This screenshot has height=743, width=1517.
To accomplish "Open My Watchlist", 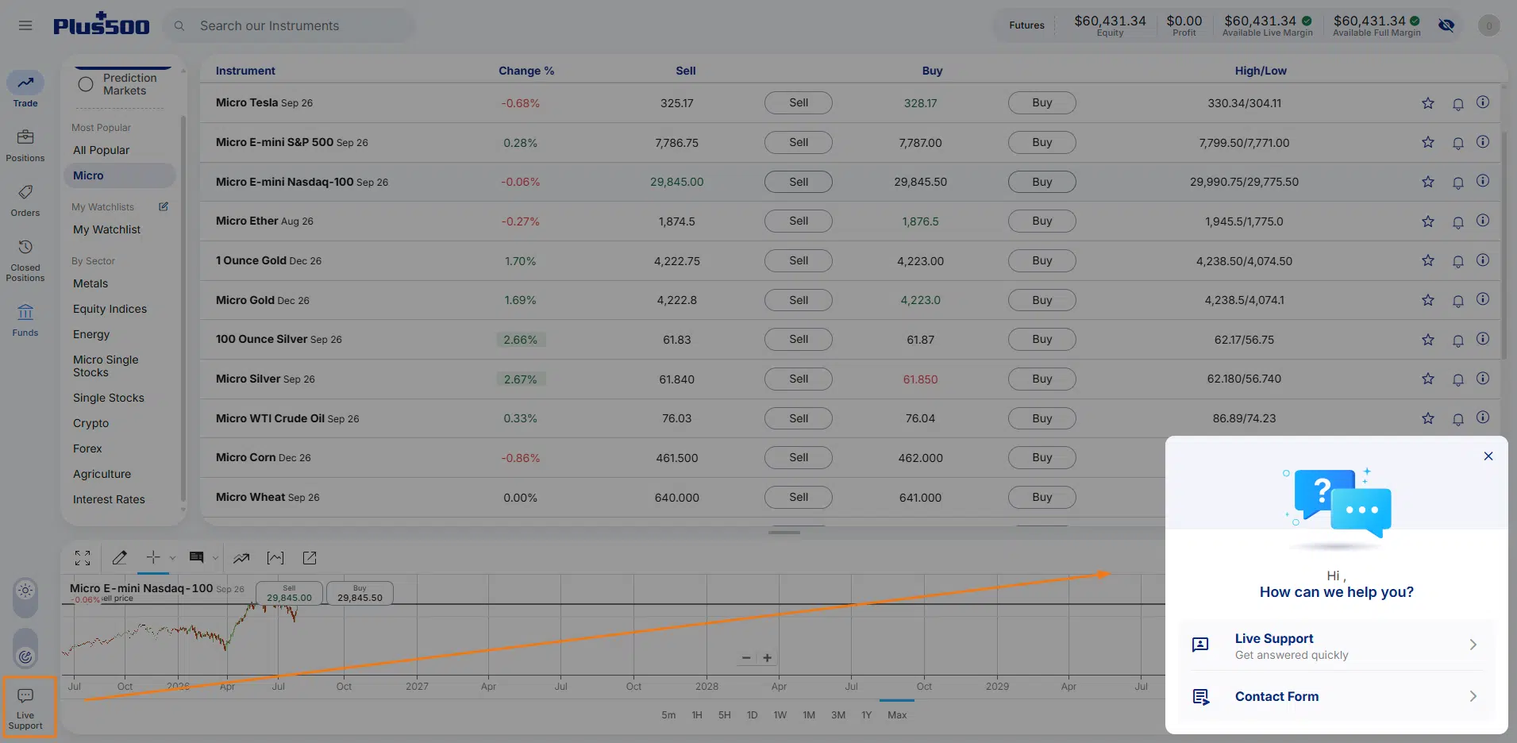I will 106,229.
